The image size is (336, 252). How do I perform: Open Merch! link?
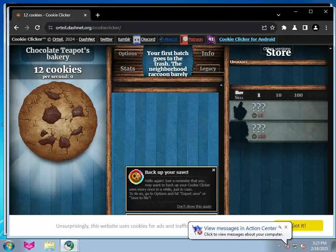171,39
